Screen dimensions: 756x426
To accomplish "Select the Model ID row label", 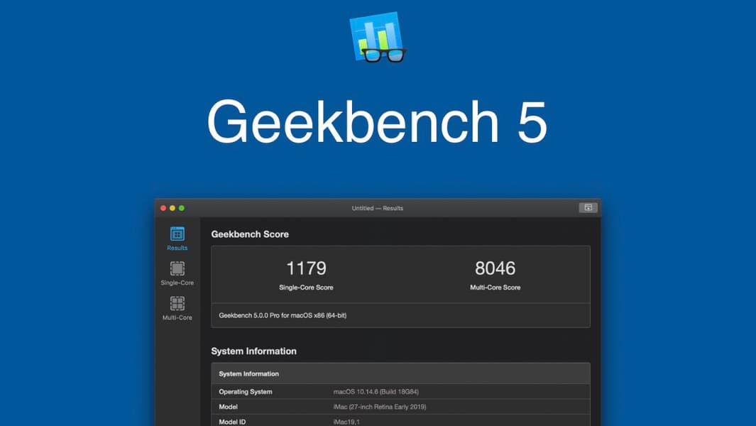I will (x=232, y=422).
